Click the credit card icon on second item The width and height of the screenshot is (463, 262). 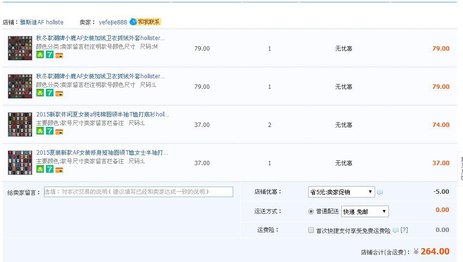pos(59,94)
